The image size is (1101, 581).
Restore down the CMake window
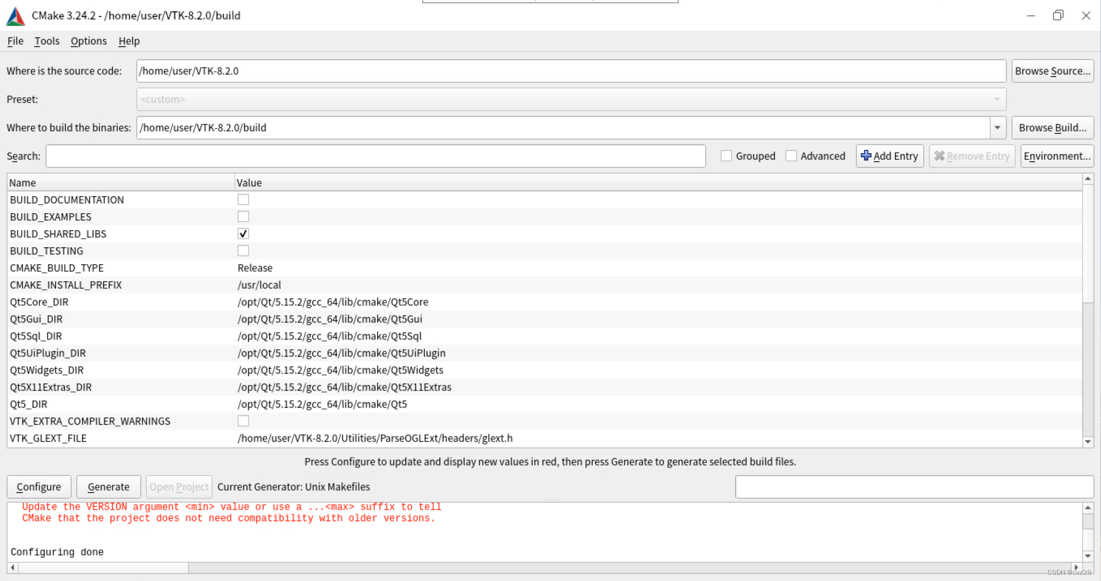(x=1058, y=15)
